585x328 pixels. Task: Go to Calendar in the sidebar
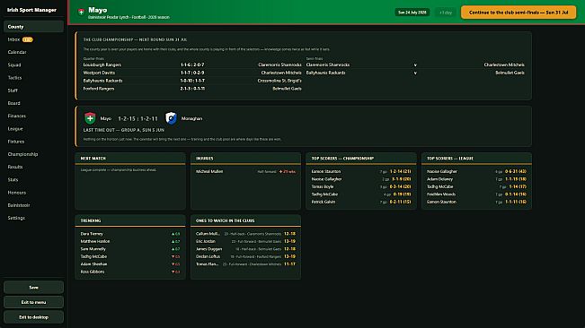(x=33, y=52)
